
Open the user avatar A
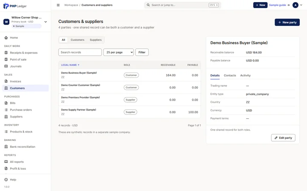pos(295,5)
